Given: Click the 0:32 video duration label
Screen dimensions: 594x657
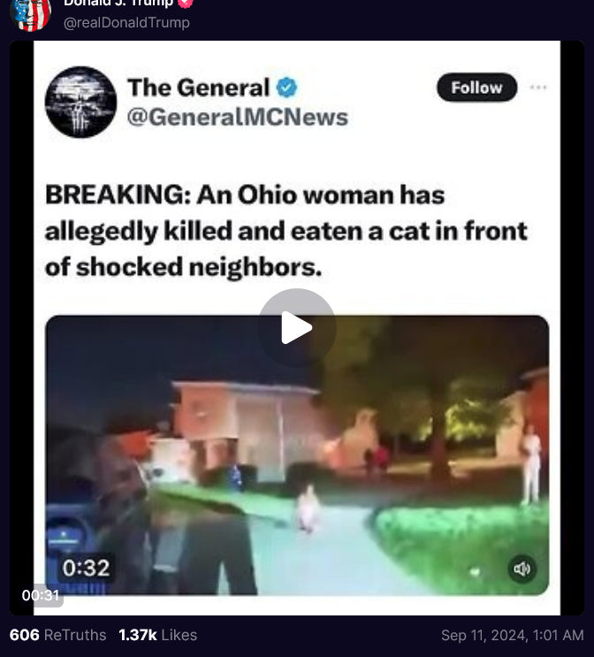Looking at the screenshot, I should click(86, 568).
